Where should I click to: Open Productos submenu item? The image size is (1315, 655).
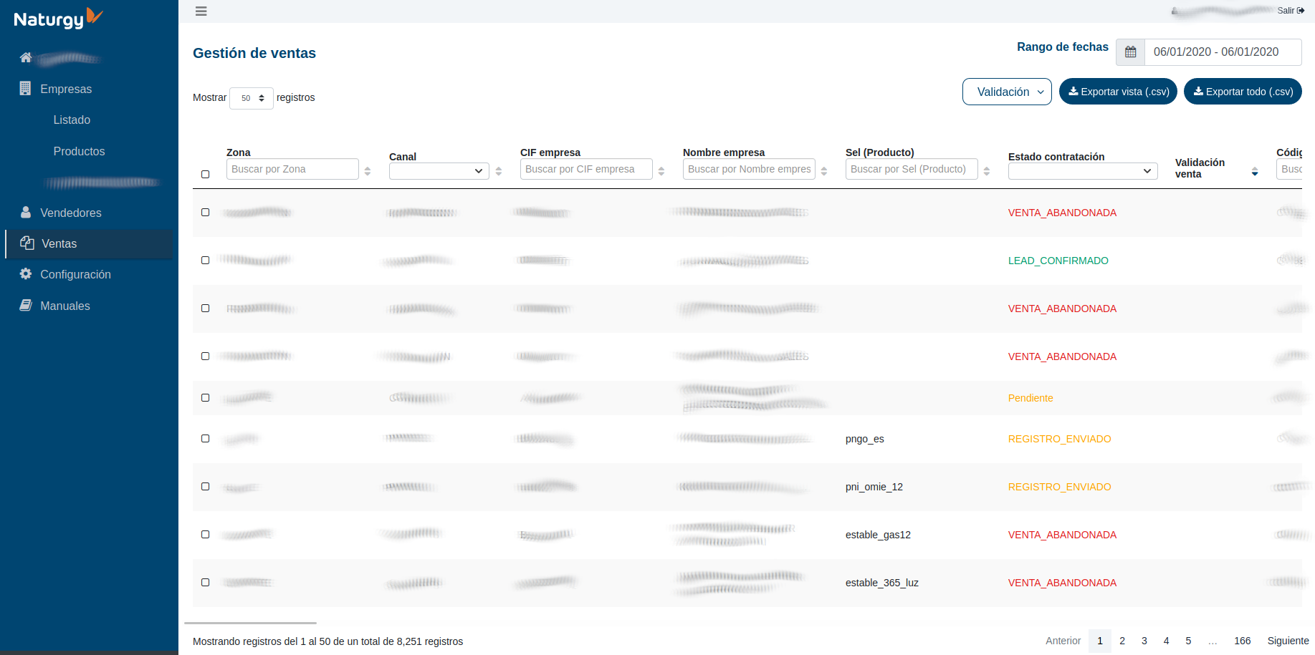tap(79, 151)
